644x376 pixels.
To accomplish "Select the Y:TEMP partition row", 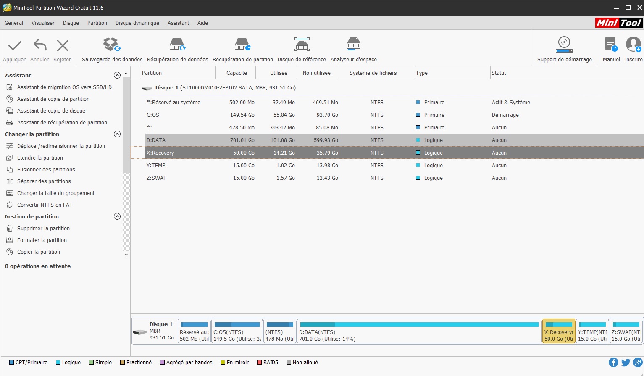I will coord(394,166).
